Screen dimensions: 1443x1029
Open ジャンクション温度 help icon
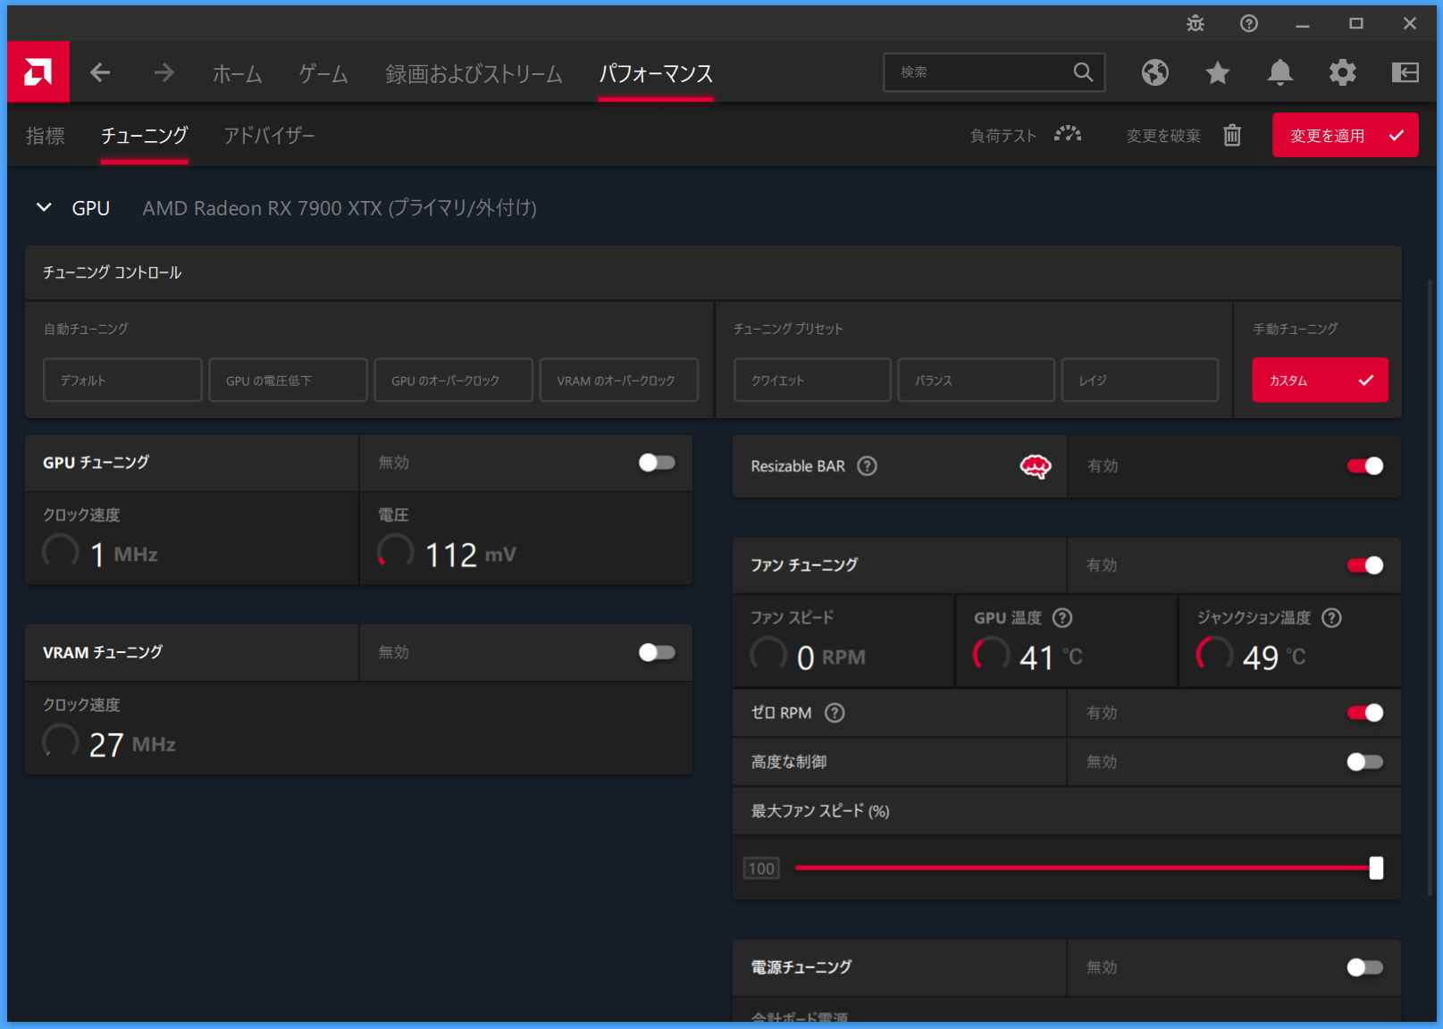tap(1331, 618)
